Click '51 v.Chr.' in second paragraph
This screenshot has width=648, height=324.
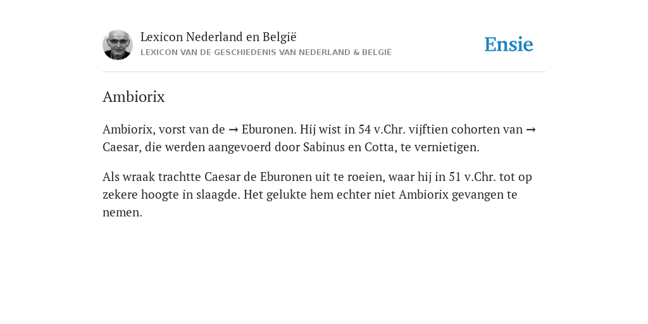click(x=472, y=177)
